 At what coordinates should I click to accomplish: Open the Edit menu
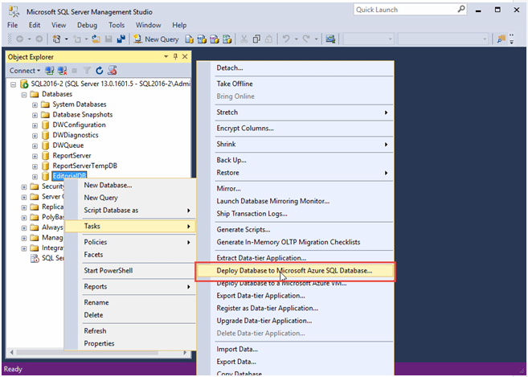[x=35, y=25]
